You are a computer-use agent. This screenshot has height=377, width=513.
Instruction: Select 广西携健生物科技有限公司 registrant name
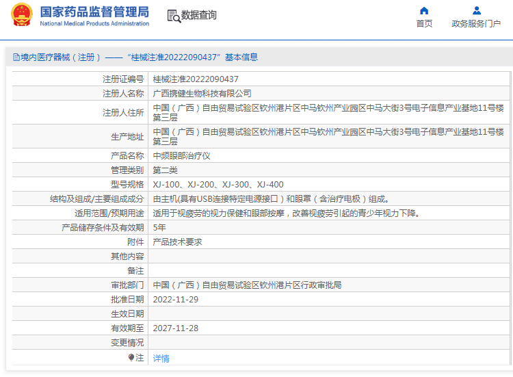pos(202,94)
